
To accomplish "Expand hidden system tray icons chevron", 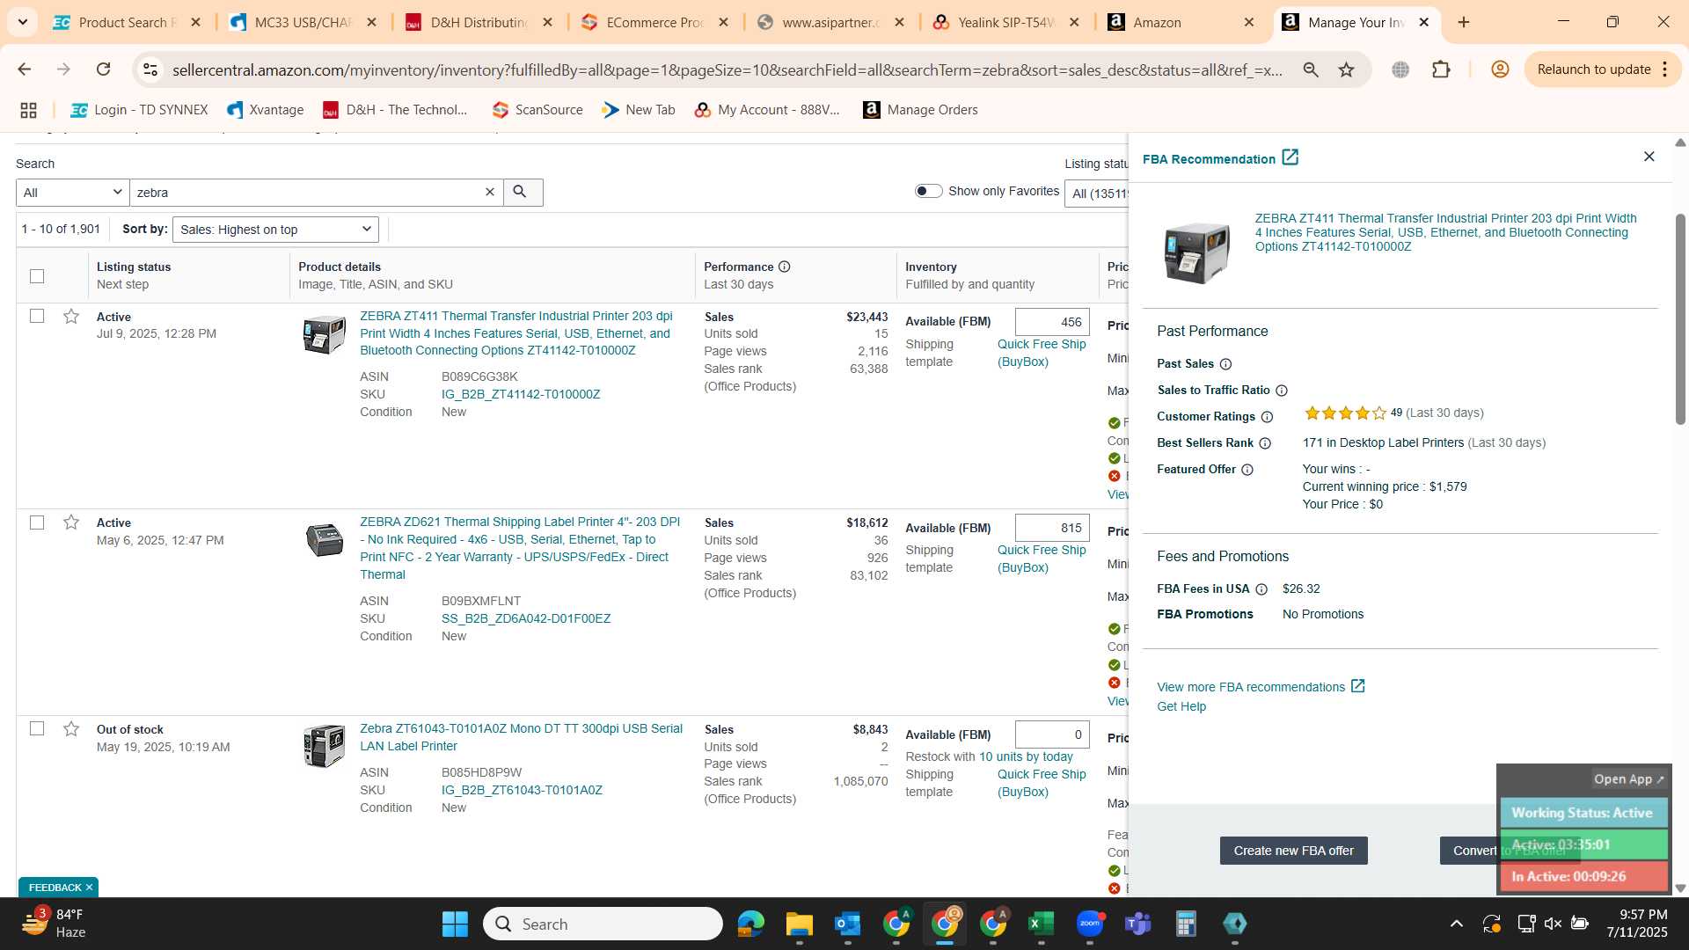I will [x=1456, y=924].
